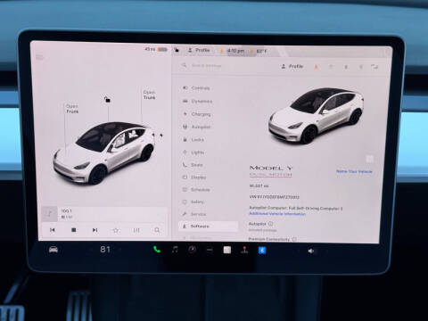Open the car controls icon in bottom bar
Viewport: 428px width, 321px height.
[x=53, y=250]
